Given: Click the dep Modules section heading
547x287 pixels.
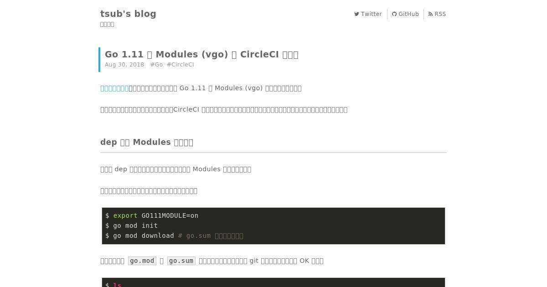Looking at the screenshot, I should tap(147, 142).
